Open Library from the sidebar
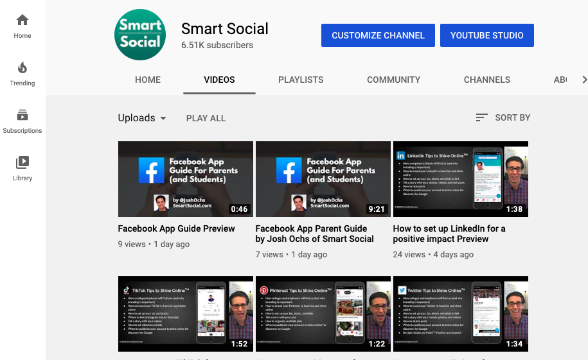Viewport: 588px width, 360px height. 22,169
